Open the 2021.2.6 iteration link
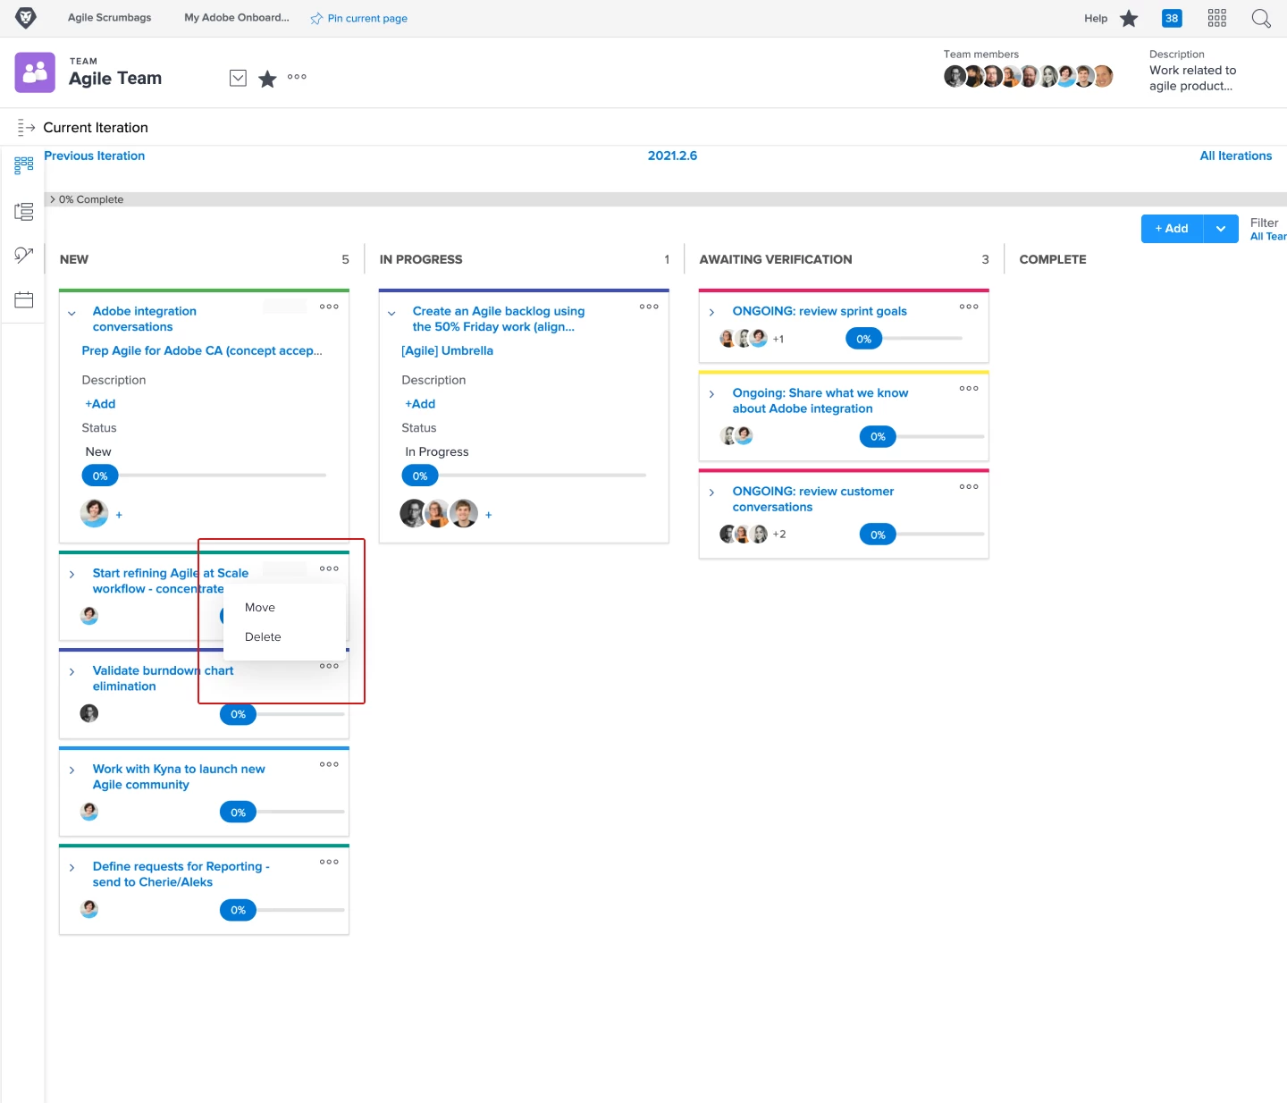The image size is (1287, 1103). (672, 156)
